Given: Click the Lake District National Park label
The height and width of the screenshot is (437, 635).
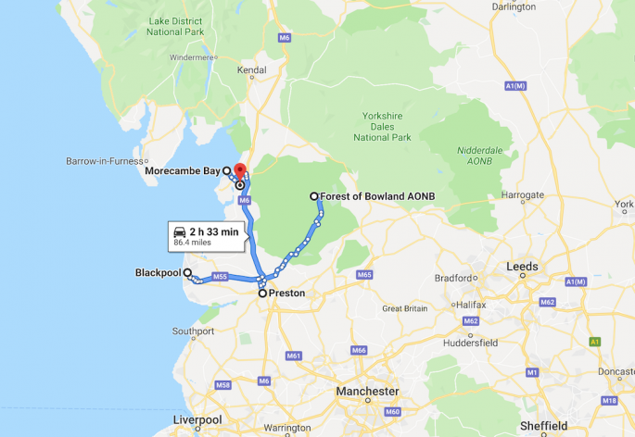Looking at the screenshot, I should [x=175, y=26].
